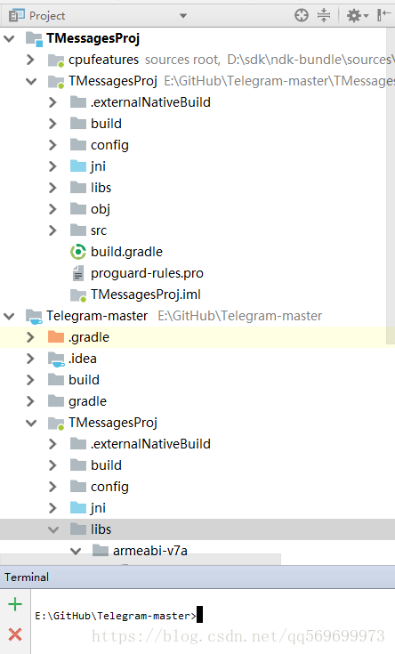Click the build.gradle file icon

point(78,252)
